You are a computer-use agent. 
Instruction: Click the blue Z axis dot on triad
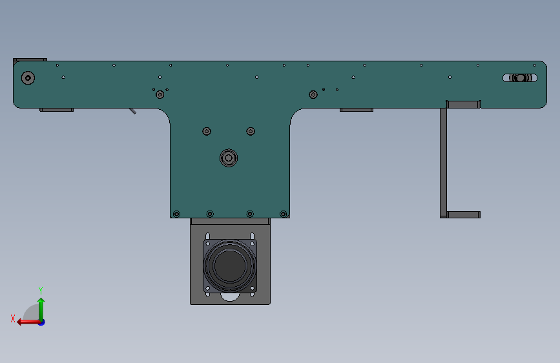point(42,322)
